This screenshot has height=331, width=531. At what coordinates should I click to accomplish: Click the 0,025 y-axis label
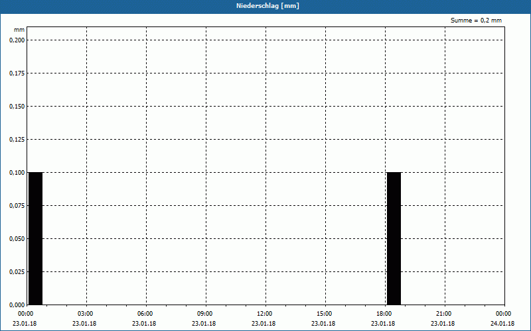(17, 272)
